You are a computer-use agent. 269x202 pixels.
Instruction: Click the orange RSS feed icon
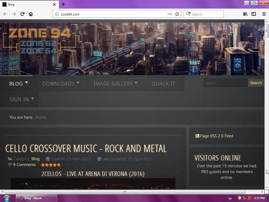pyautogui.click(x=197, y=136)
